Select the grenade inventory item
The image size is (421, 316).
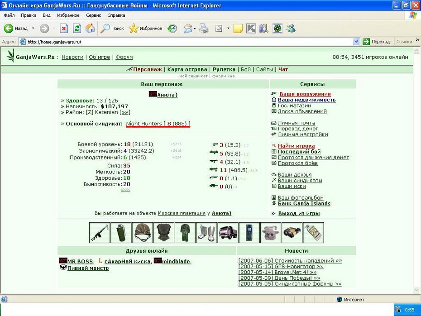tap(121, 233)
